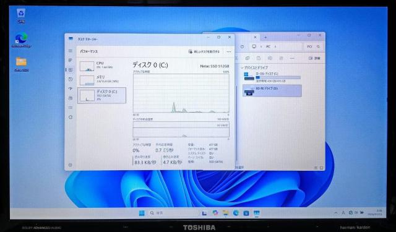Click the disk active time graph

coord(181,93)
